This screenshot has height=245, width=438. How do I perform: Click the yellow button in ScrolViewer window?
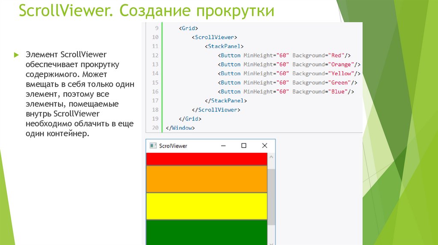[x=207, y=206]
